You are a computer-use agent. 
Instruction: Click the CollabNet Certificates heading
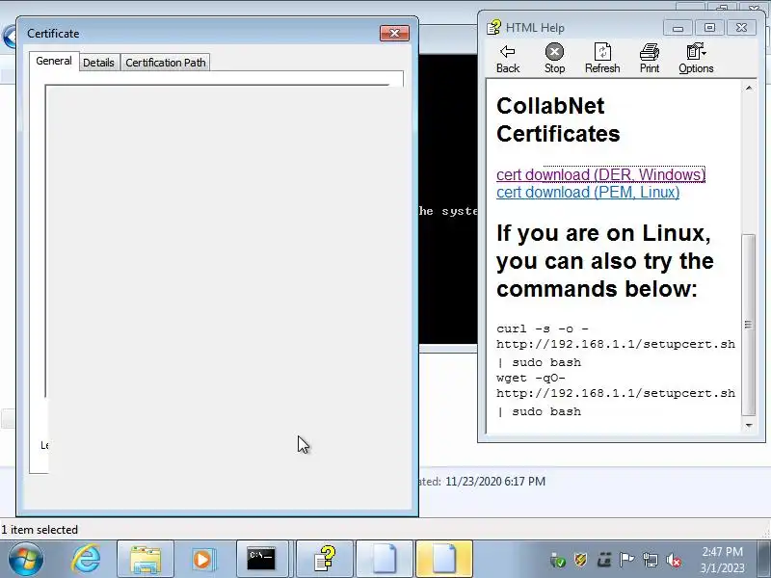[x=558, y=119]
